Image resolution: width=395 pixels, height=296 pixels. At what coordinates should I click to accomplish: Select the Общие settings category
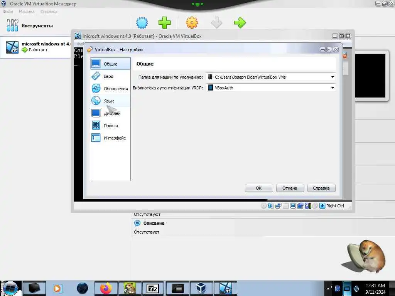(x=110, y=64)
